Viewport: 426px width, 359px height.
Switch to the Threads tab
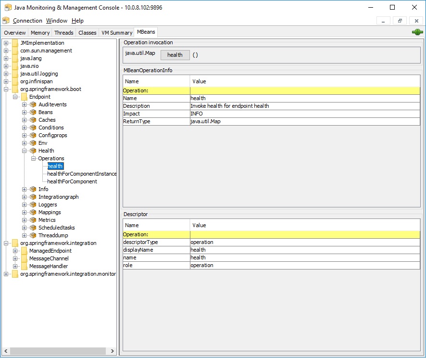(63, 33)
